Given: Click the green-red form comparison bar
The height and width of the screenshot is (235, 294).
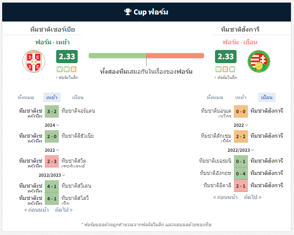Looking at the screenshot, I should [146, 56].
